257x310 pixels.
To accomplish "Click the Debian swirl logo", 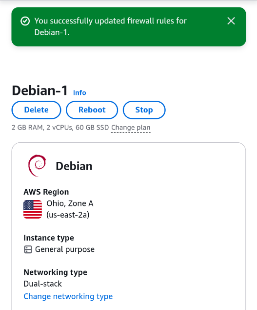I will 37,166.
